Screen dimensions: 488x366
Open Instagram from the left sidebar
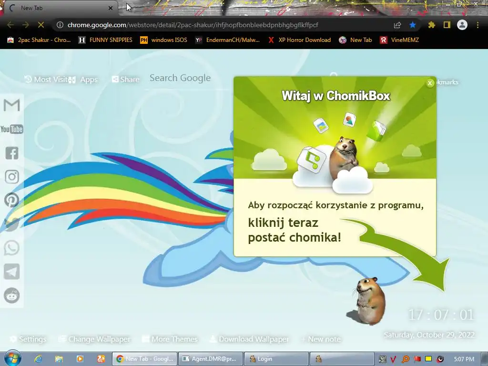click(x=12, y=177)
